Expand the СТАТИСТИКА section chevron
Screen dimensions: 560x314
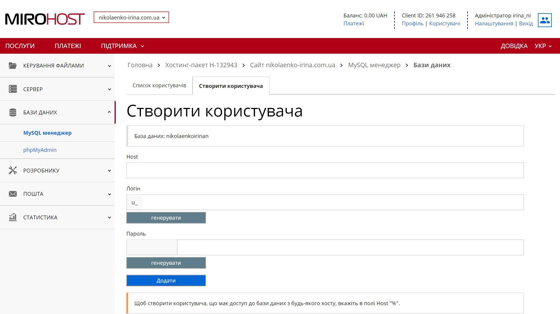(x=109, y=218)
